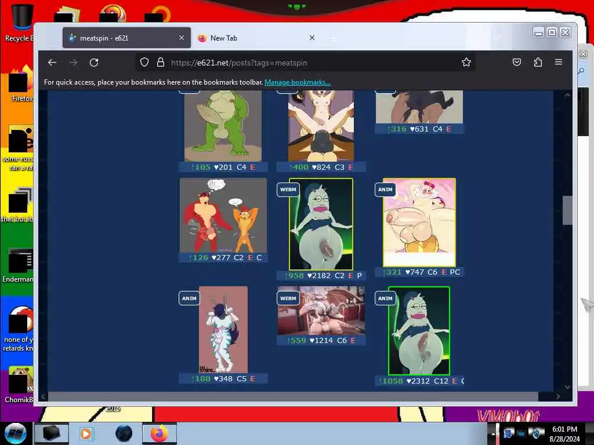Open the post thumbnail above score 105
Image resolution: width=594 pixels, height=445 pixels.
pyautogui.click(x=223, y=126)
